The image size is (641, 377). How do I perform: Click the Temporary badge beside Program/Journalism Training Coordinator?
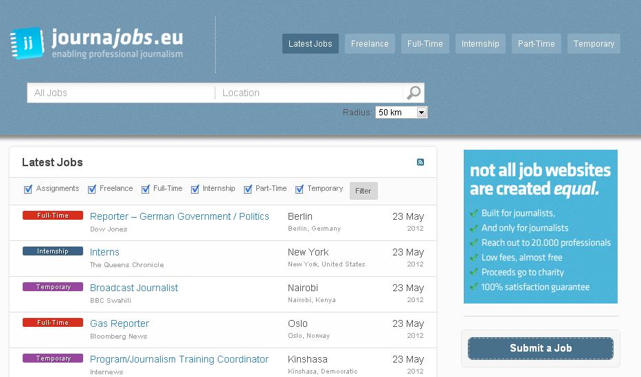[x=53, y=358]
